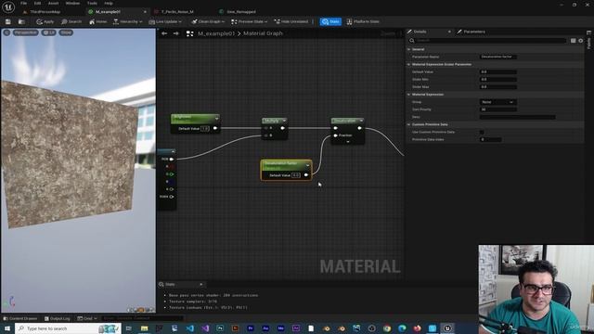This screenshot has height=334, width=594.
Task: Toggle the Stats button
Action: click(x=330, y=21)
